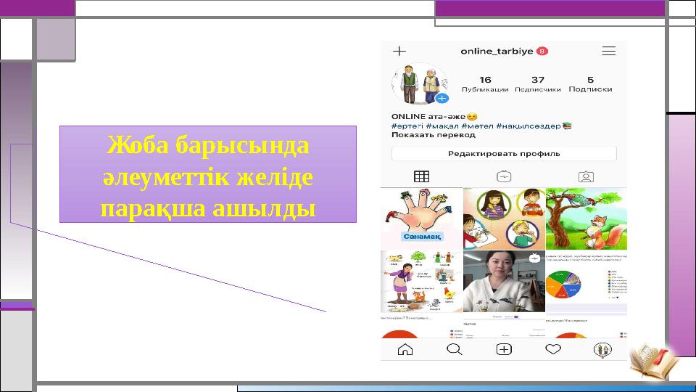The image size is (696, 392).
Task: Open the Санамақ finger puppets post
Action: coord(422,219)
